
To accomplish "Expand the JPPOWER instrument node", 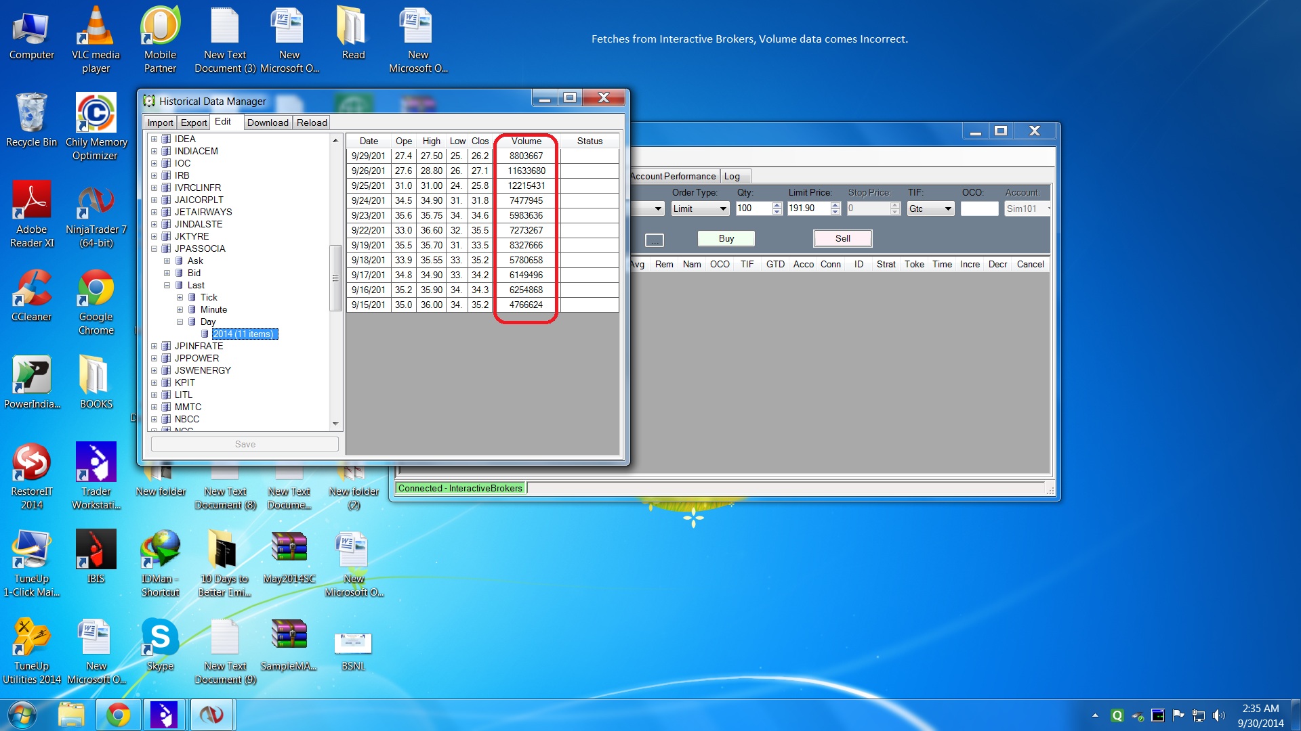I will (154, 358).
